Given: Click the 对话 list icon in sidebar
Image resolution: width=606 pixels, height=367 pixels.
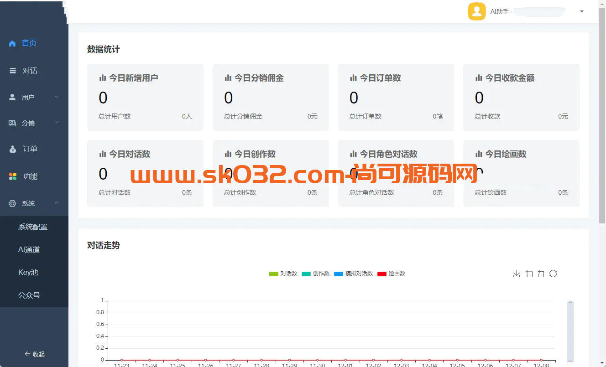Looking at the screenshot, I should click(13, 71).
